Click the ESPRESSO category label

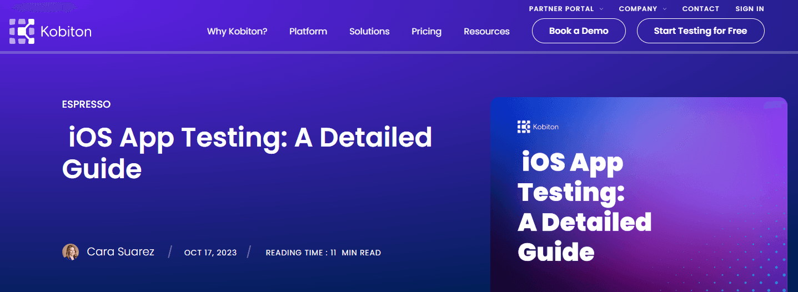click(x=86, y=104)
